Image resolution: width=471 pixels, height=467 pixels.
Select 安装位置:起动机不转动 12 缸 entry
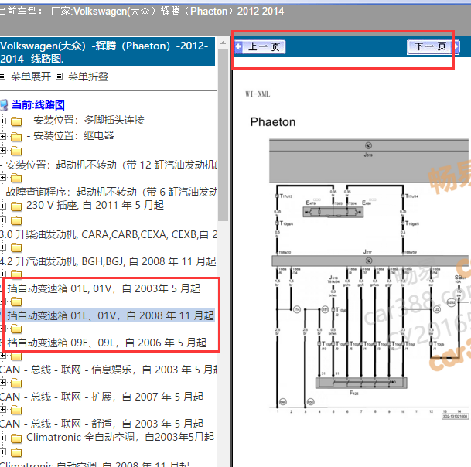109,165
